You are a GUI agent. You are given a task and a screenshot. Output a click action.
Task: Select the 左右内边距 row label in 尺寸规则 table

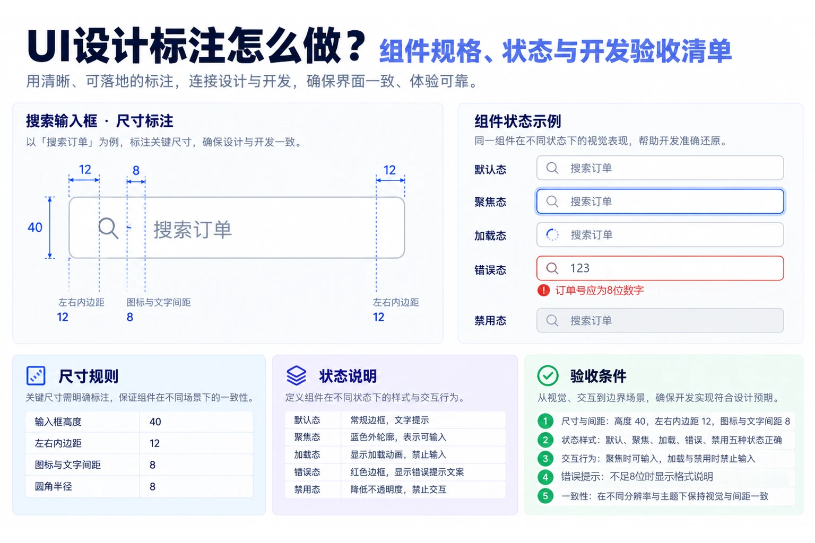pos(58,443)
